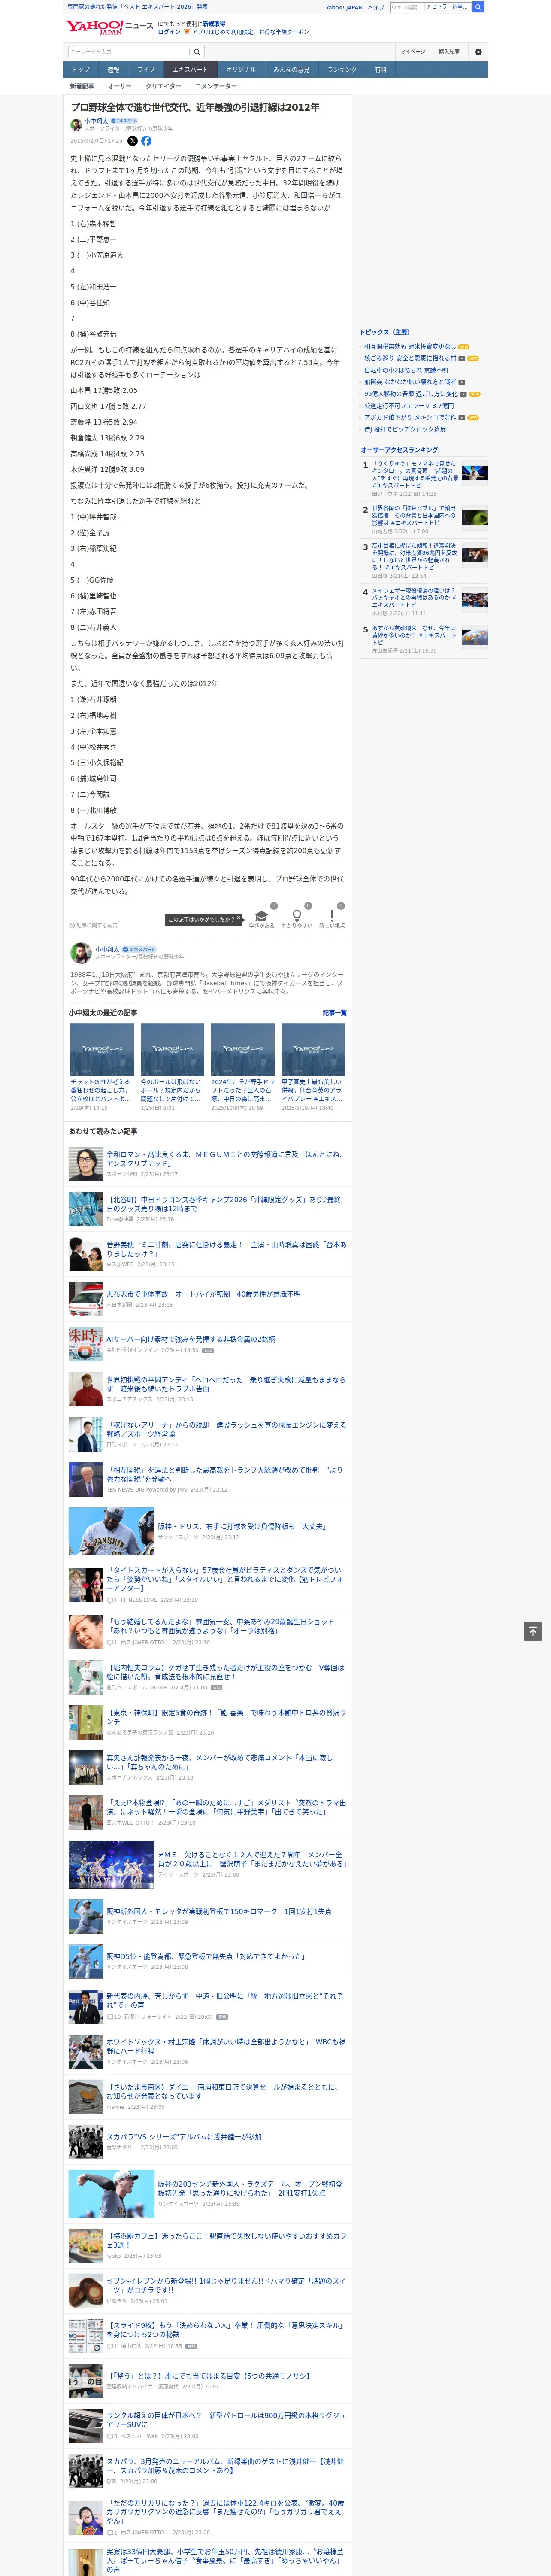551x2576 pixels.
Task: Select オーサー sub-navigation item
Action: point(120,86)
